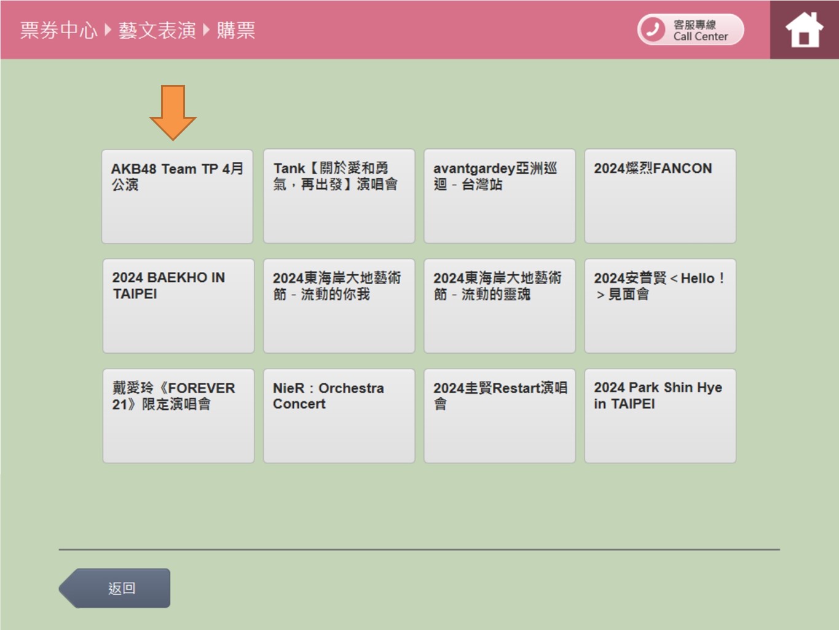Click the orange down arrow indicator

[x=173, y=112]
